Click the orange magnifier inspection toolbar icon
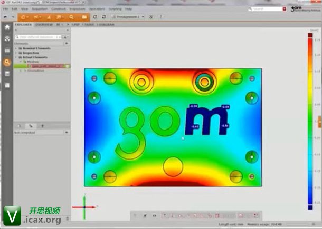Viewport: 322px width, 229px height. coord(71,17)
